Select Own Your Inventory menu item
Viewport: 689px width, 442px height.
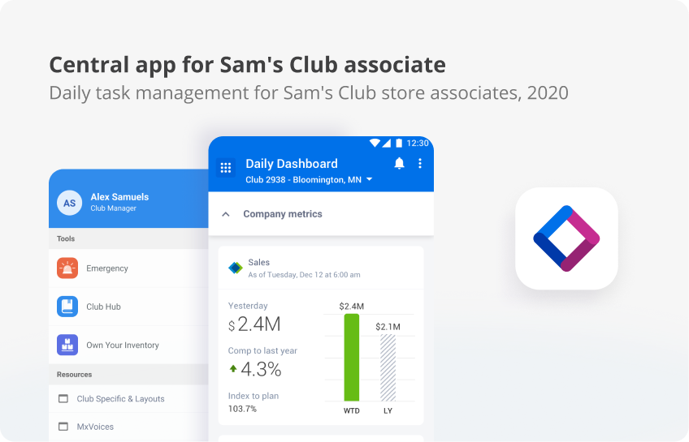(x=128, y=345)
